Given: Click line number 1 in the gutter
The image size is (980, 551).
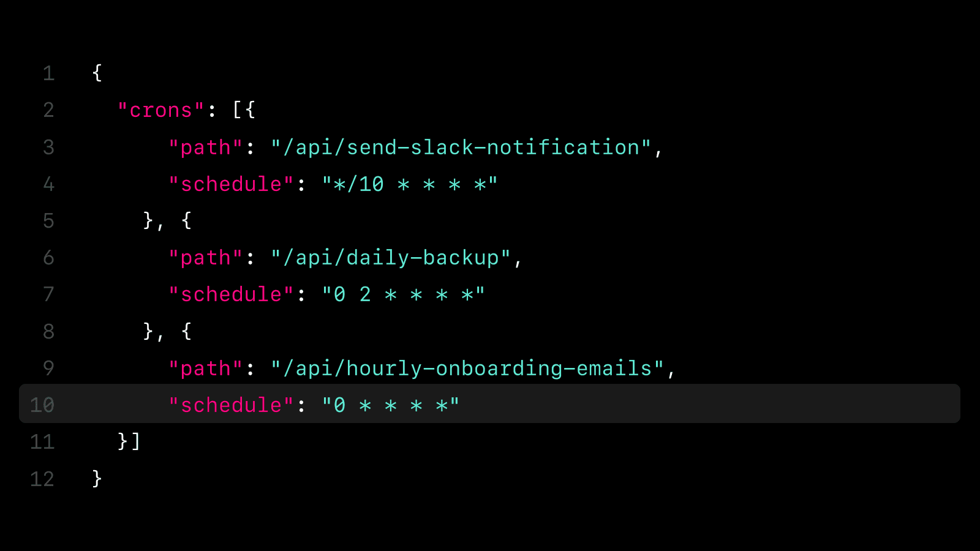Looking at the screenshot, I should click(49, 73).
